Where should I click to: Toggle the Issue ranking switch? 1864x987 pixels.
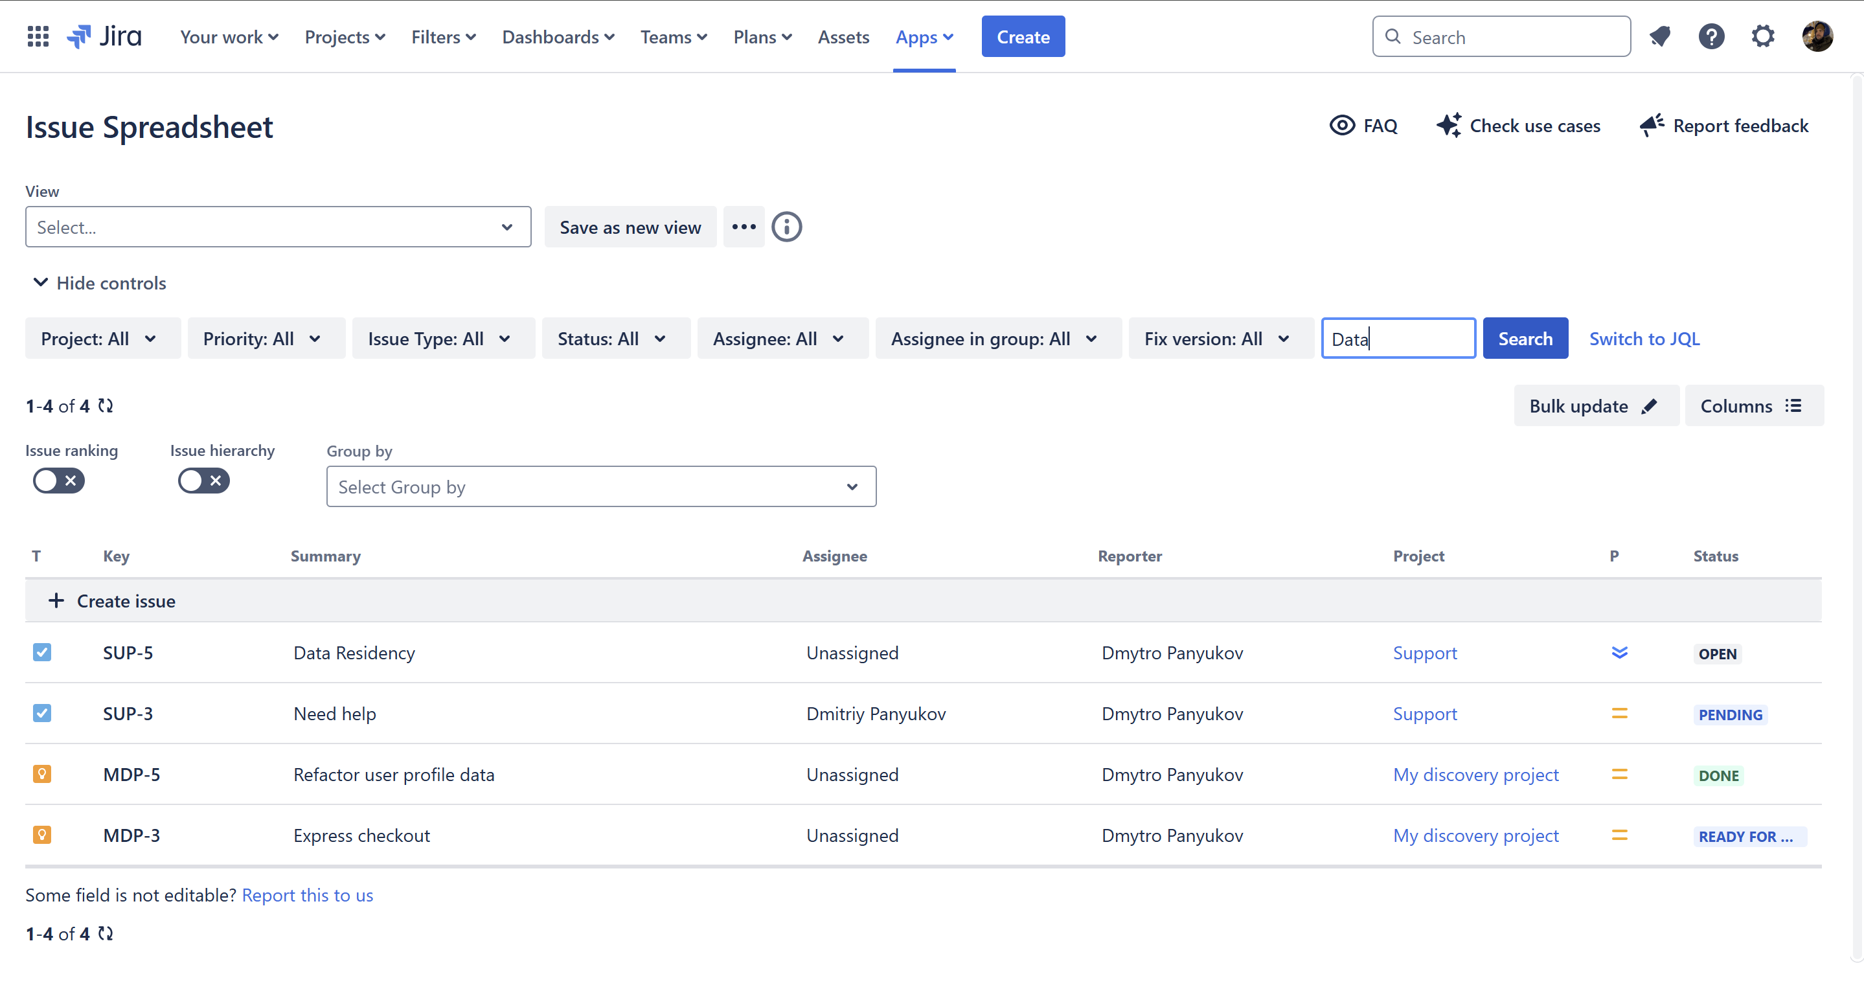pos(58,481)
